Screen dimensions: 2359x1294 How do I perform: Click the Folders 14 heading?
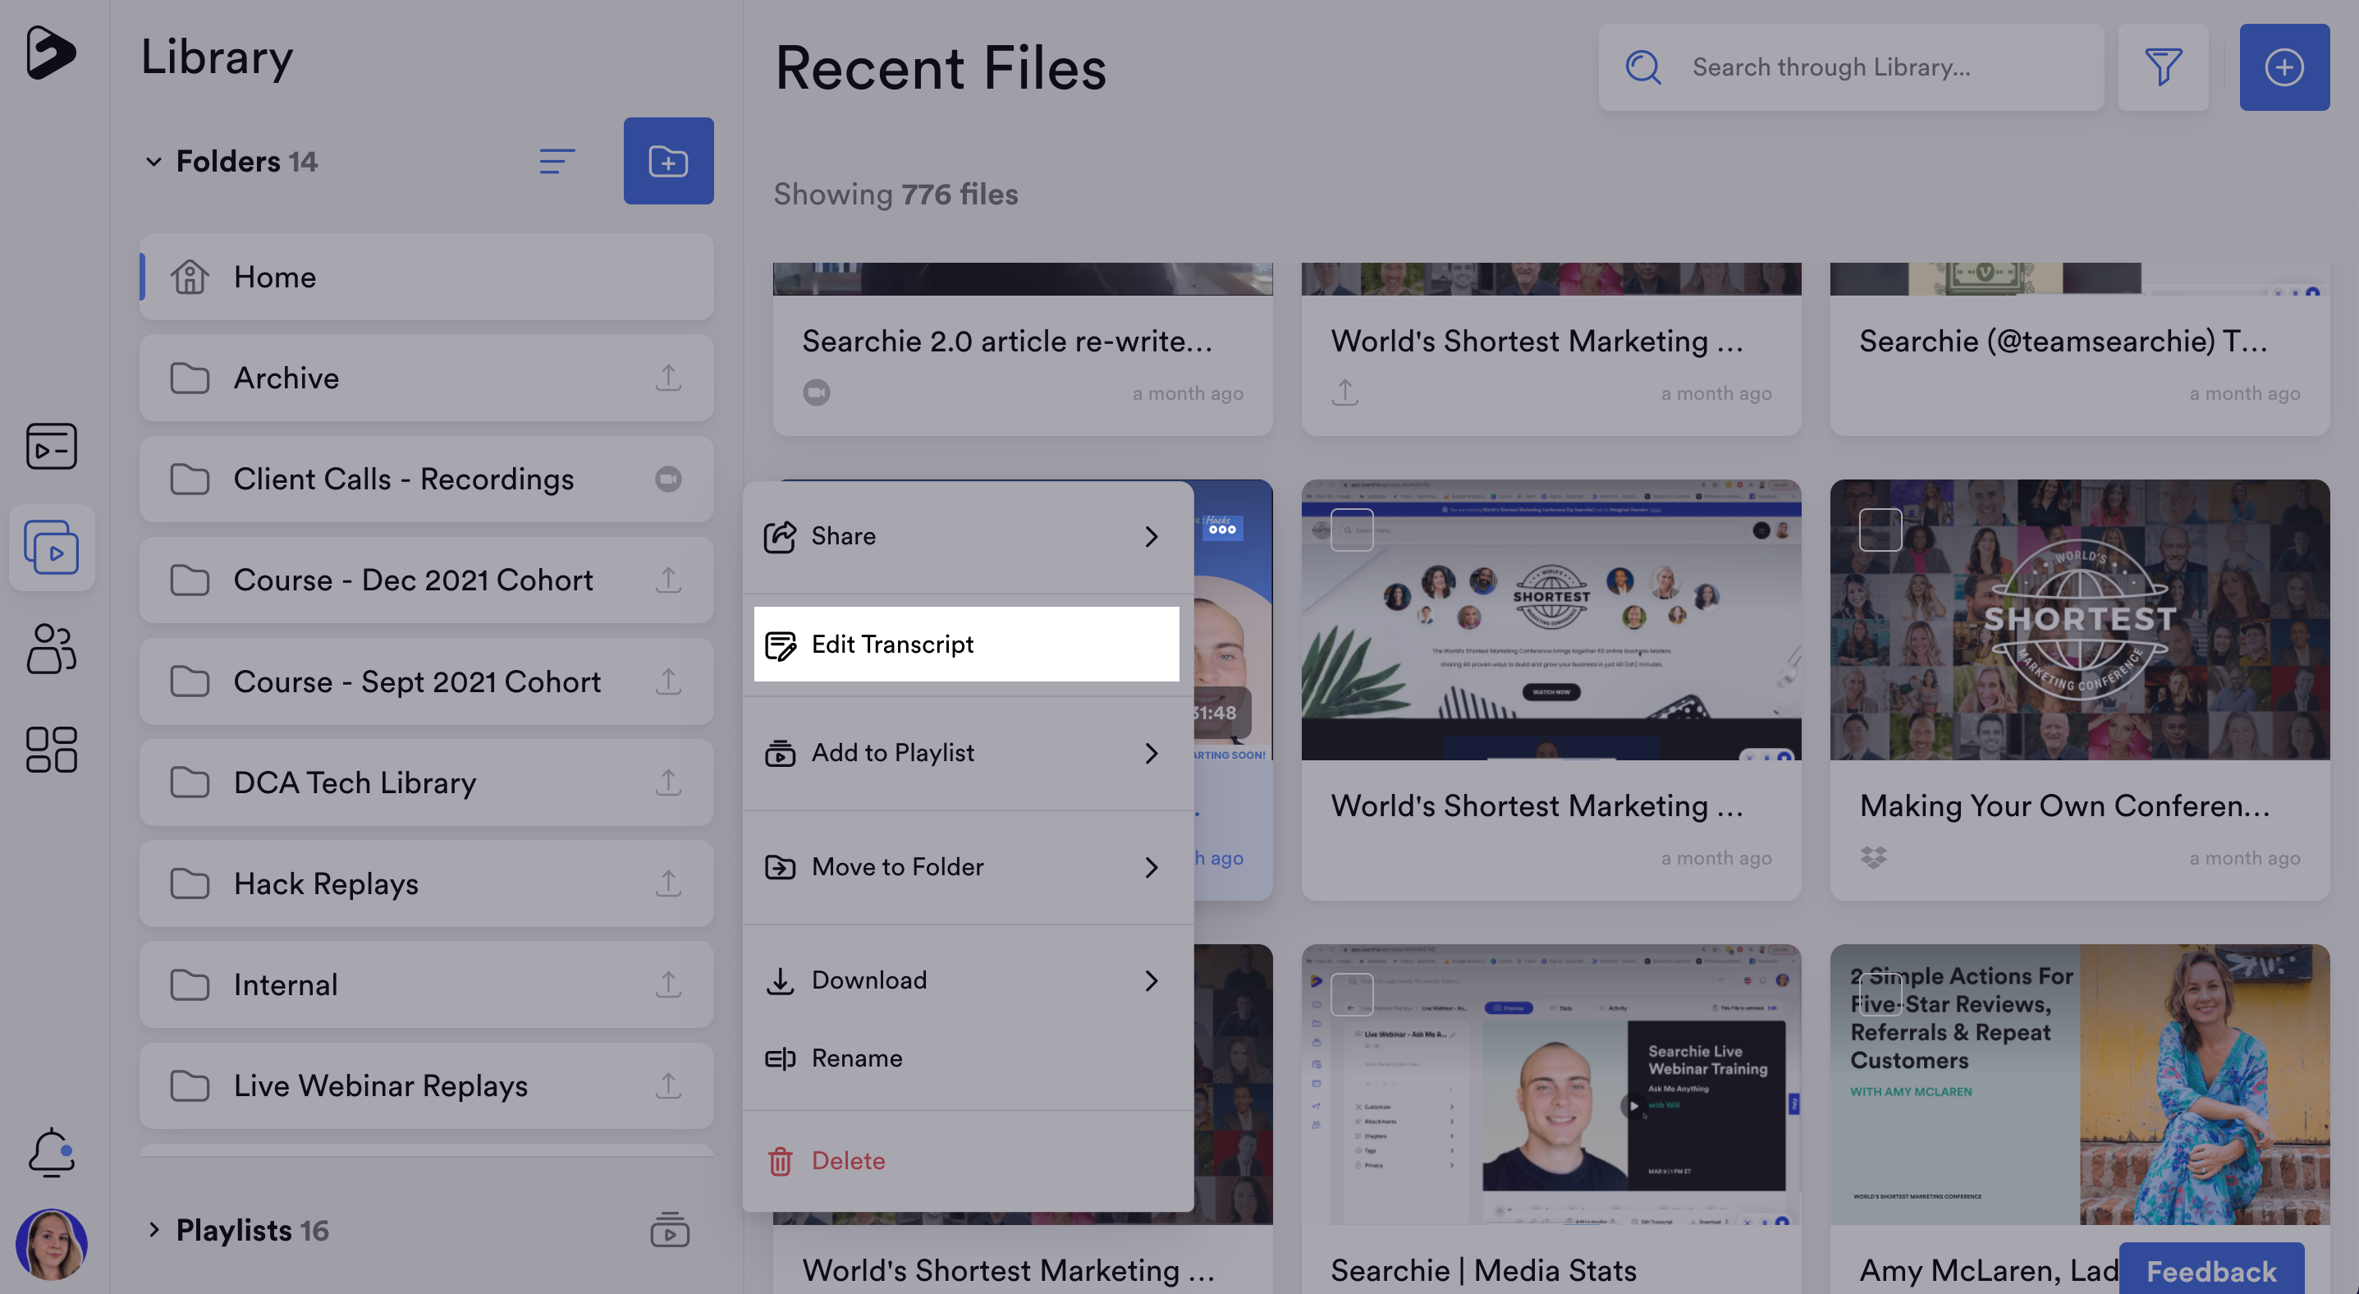click(x=246, y=161)
